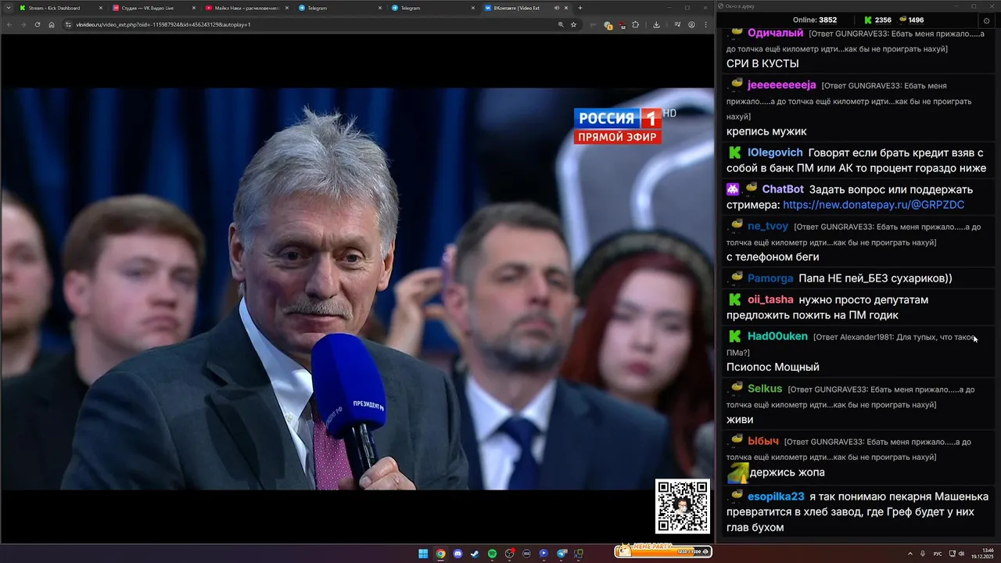
Task: Click message 'СРИ В КУСТЫ'
Action: [762, 63]
